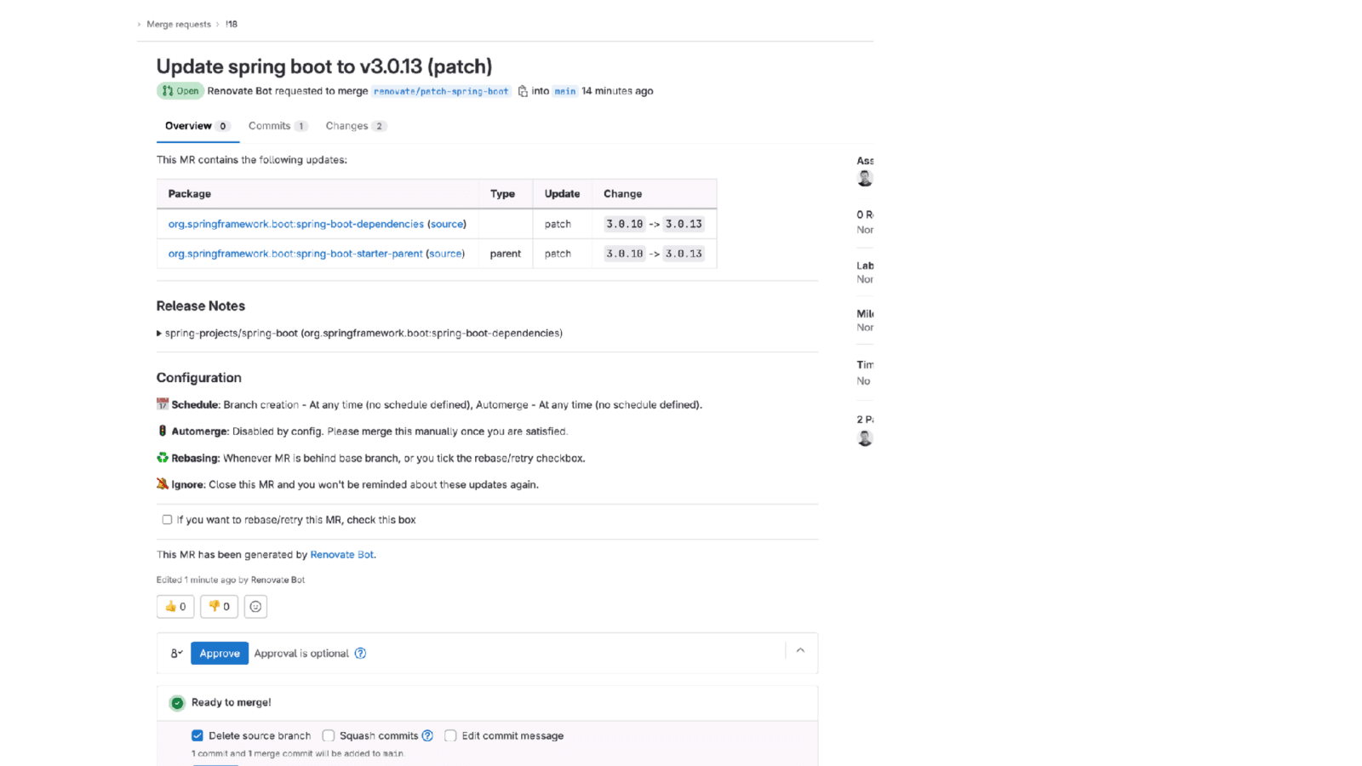Screen dimensions: 1362x766
Task: Uncheck Delete source branch
Action: pyautogui.click(x=197, y=736)
